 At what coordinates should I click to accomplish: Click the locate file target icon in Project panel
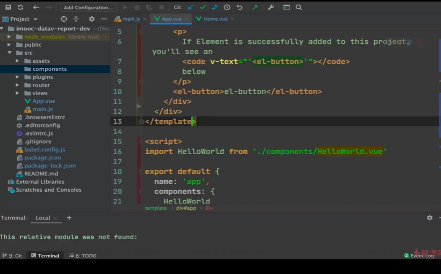64,19
